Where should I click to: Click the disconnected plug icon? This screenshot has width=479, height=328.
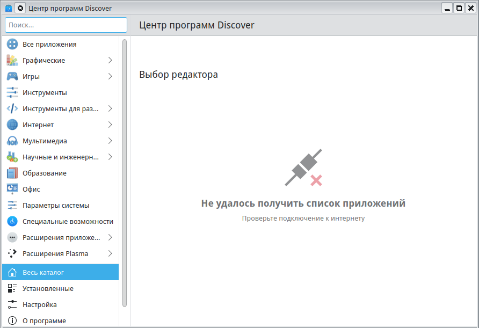[x=303, y=167]
